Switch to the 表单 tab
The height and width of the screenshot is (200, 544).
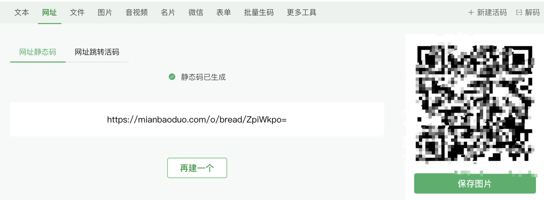(224, 12)
